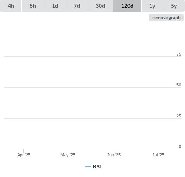Image resolution: width=185 pixels, height=177 pixels.
Task: Click the Jul '25 axis label
Action: tap(158, 155)
